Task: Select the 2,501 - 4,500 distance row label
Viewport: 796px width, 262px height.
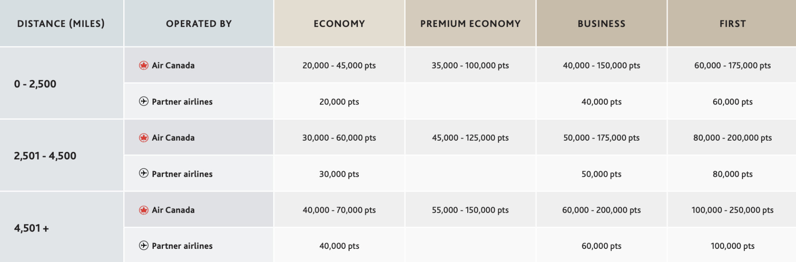Action: [x=45, y=156]
